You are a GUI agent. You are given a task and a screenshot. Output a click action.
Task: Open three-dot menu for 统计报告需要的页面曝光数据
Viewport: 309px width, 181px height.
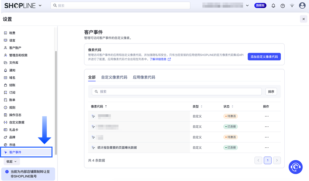click(x=267, y=148)
